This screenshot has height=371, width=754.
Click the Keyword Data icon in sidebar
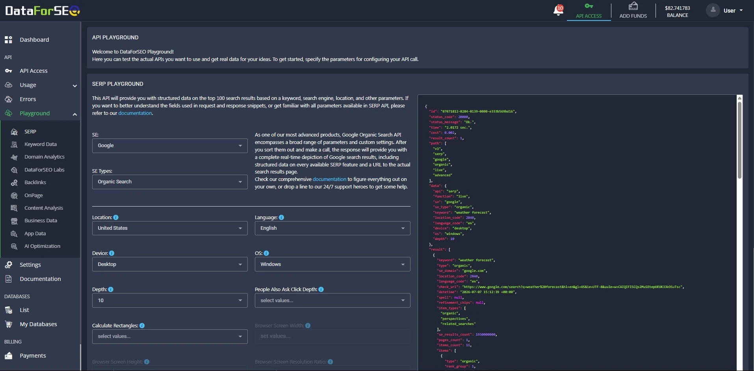point(14,144)
